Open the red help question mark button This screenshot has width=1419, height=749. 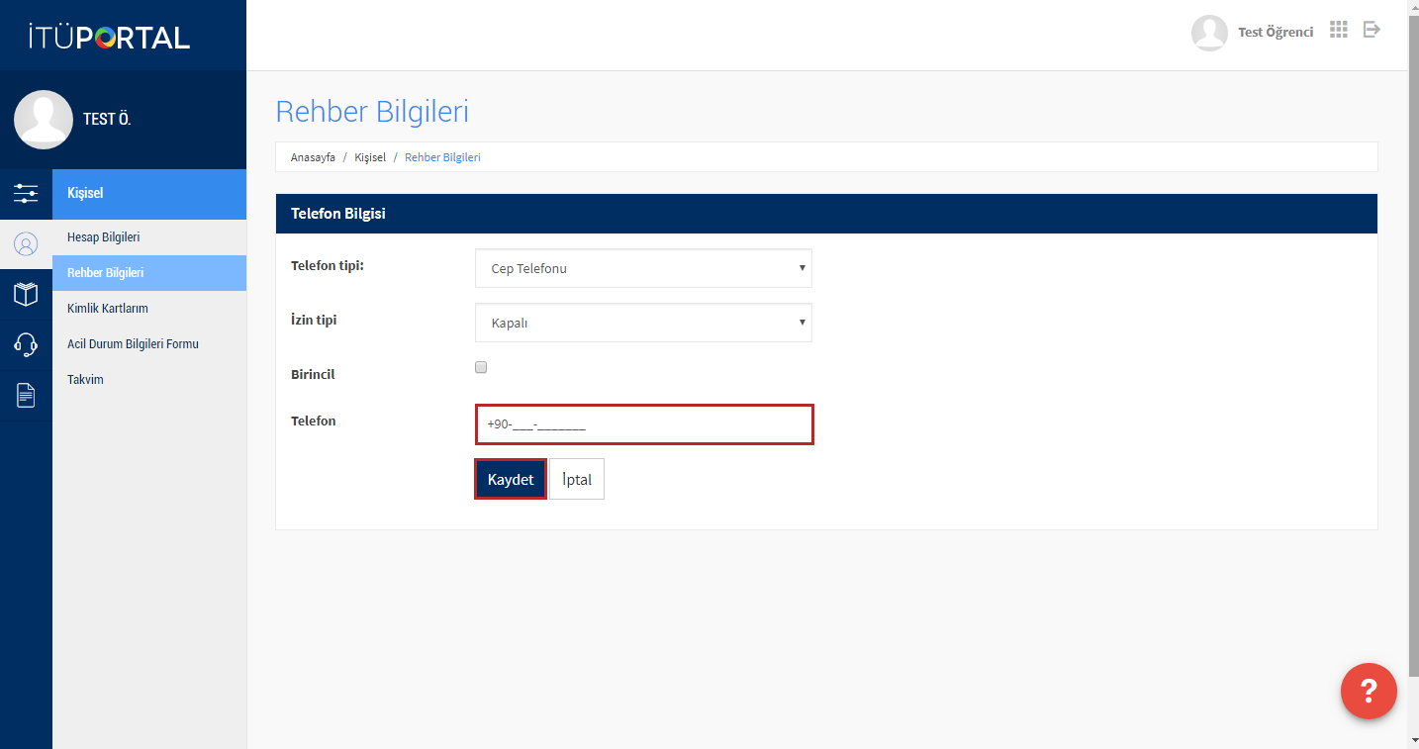1369,691
